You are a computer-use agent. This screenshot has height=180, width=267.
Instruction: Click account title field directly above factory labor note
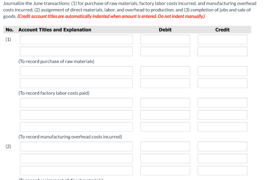(x=76, y=83)
